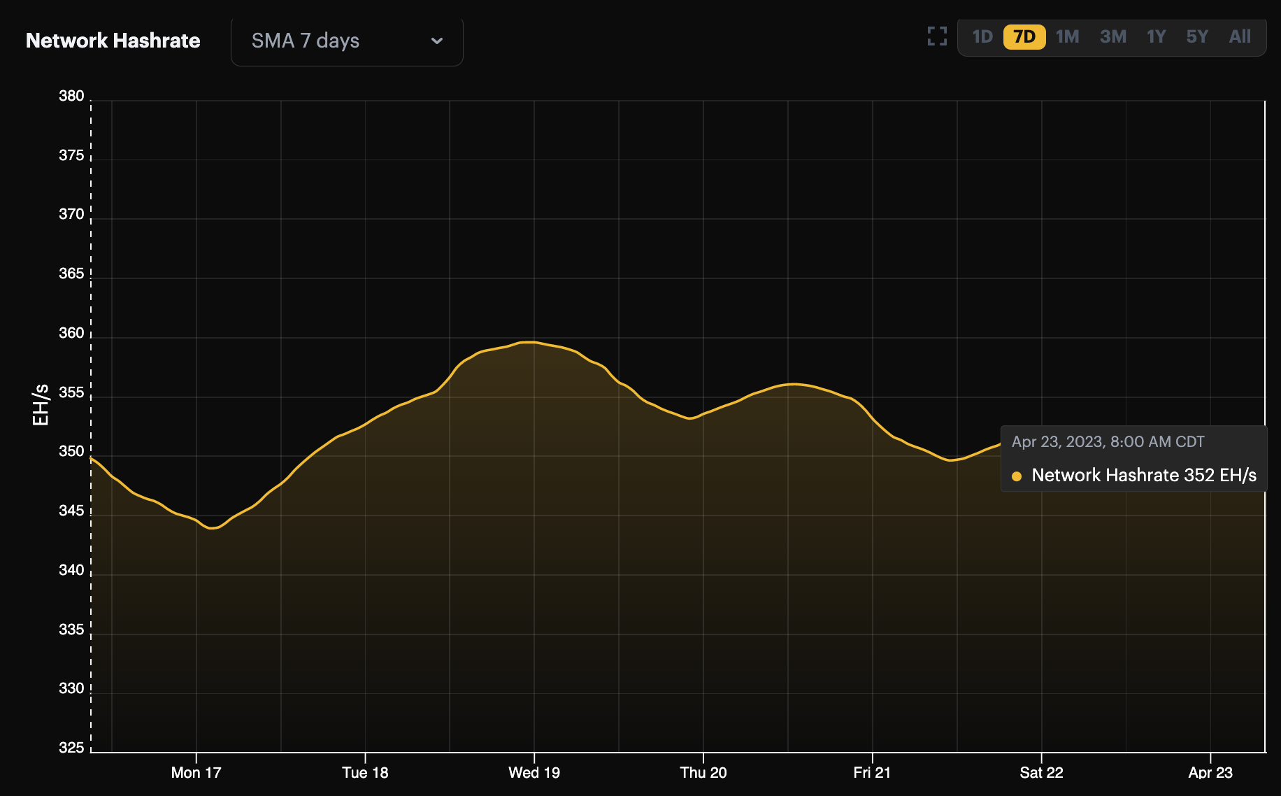The image size is (1281, 796).
Task: Click the Wed 19 axis label
Action: click(534, 772)
